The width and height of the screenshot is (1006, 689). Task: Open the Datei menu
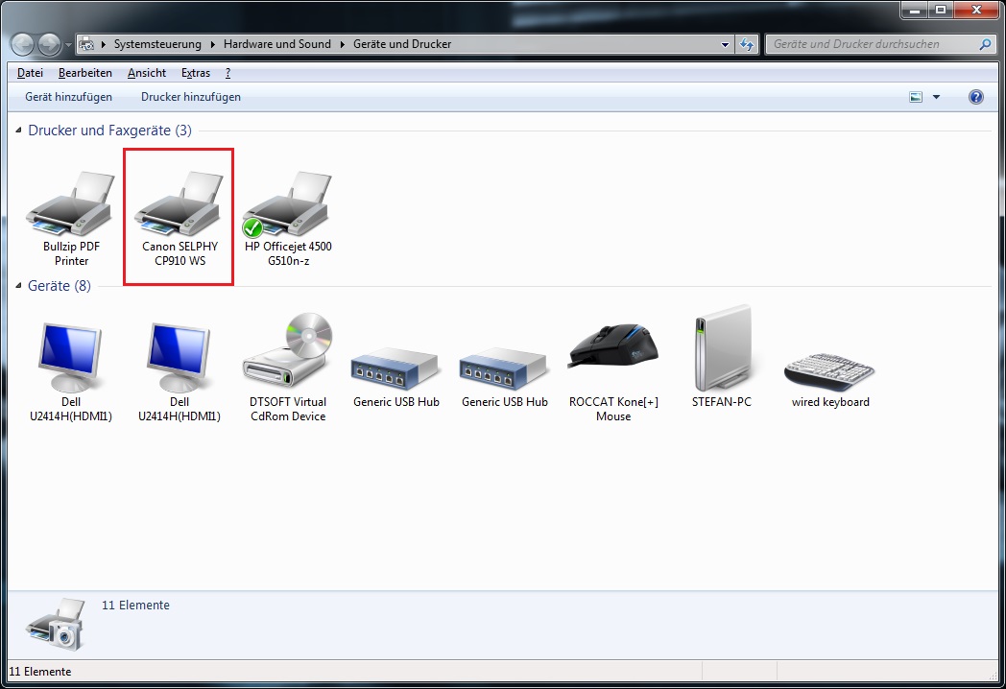(x=30, y=73)
